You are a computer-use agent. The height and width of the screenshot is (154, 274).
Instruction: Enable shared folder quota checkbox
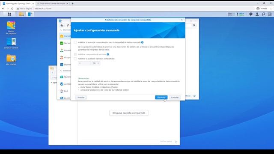[75, 59]
